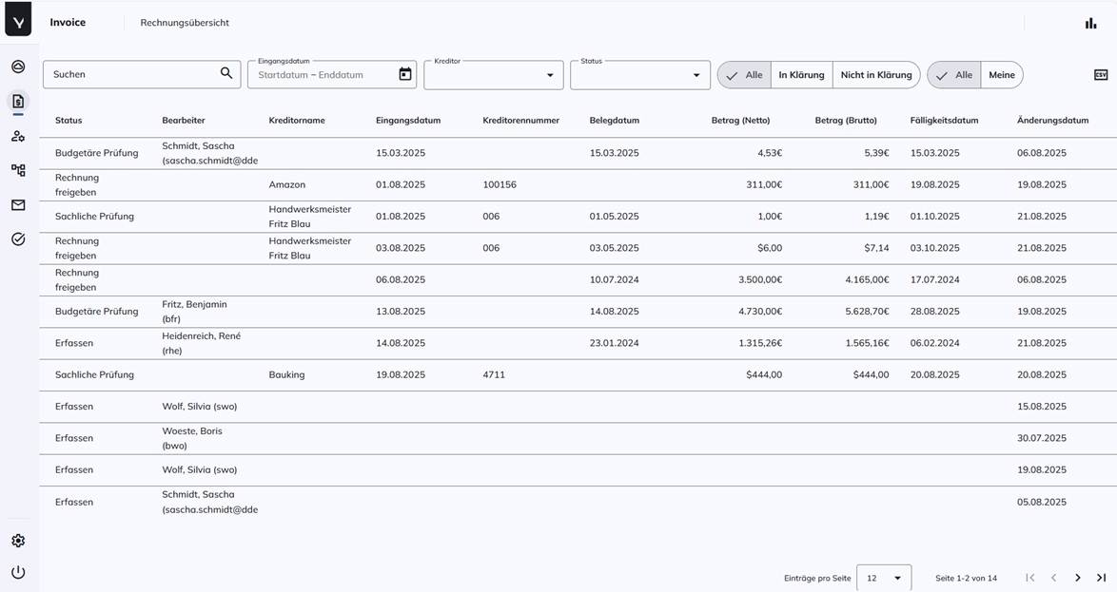The image size is (1117, 592).
Task: Sort by the Kreditorname column header
Action: (297, 121)
